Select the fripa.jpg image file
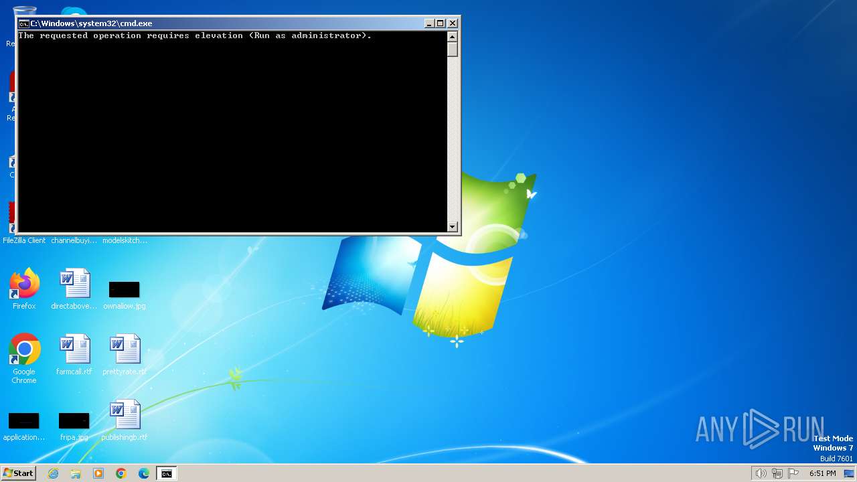 coord(74,426)
